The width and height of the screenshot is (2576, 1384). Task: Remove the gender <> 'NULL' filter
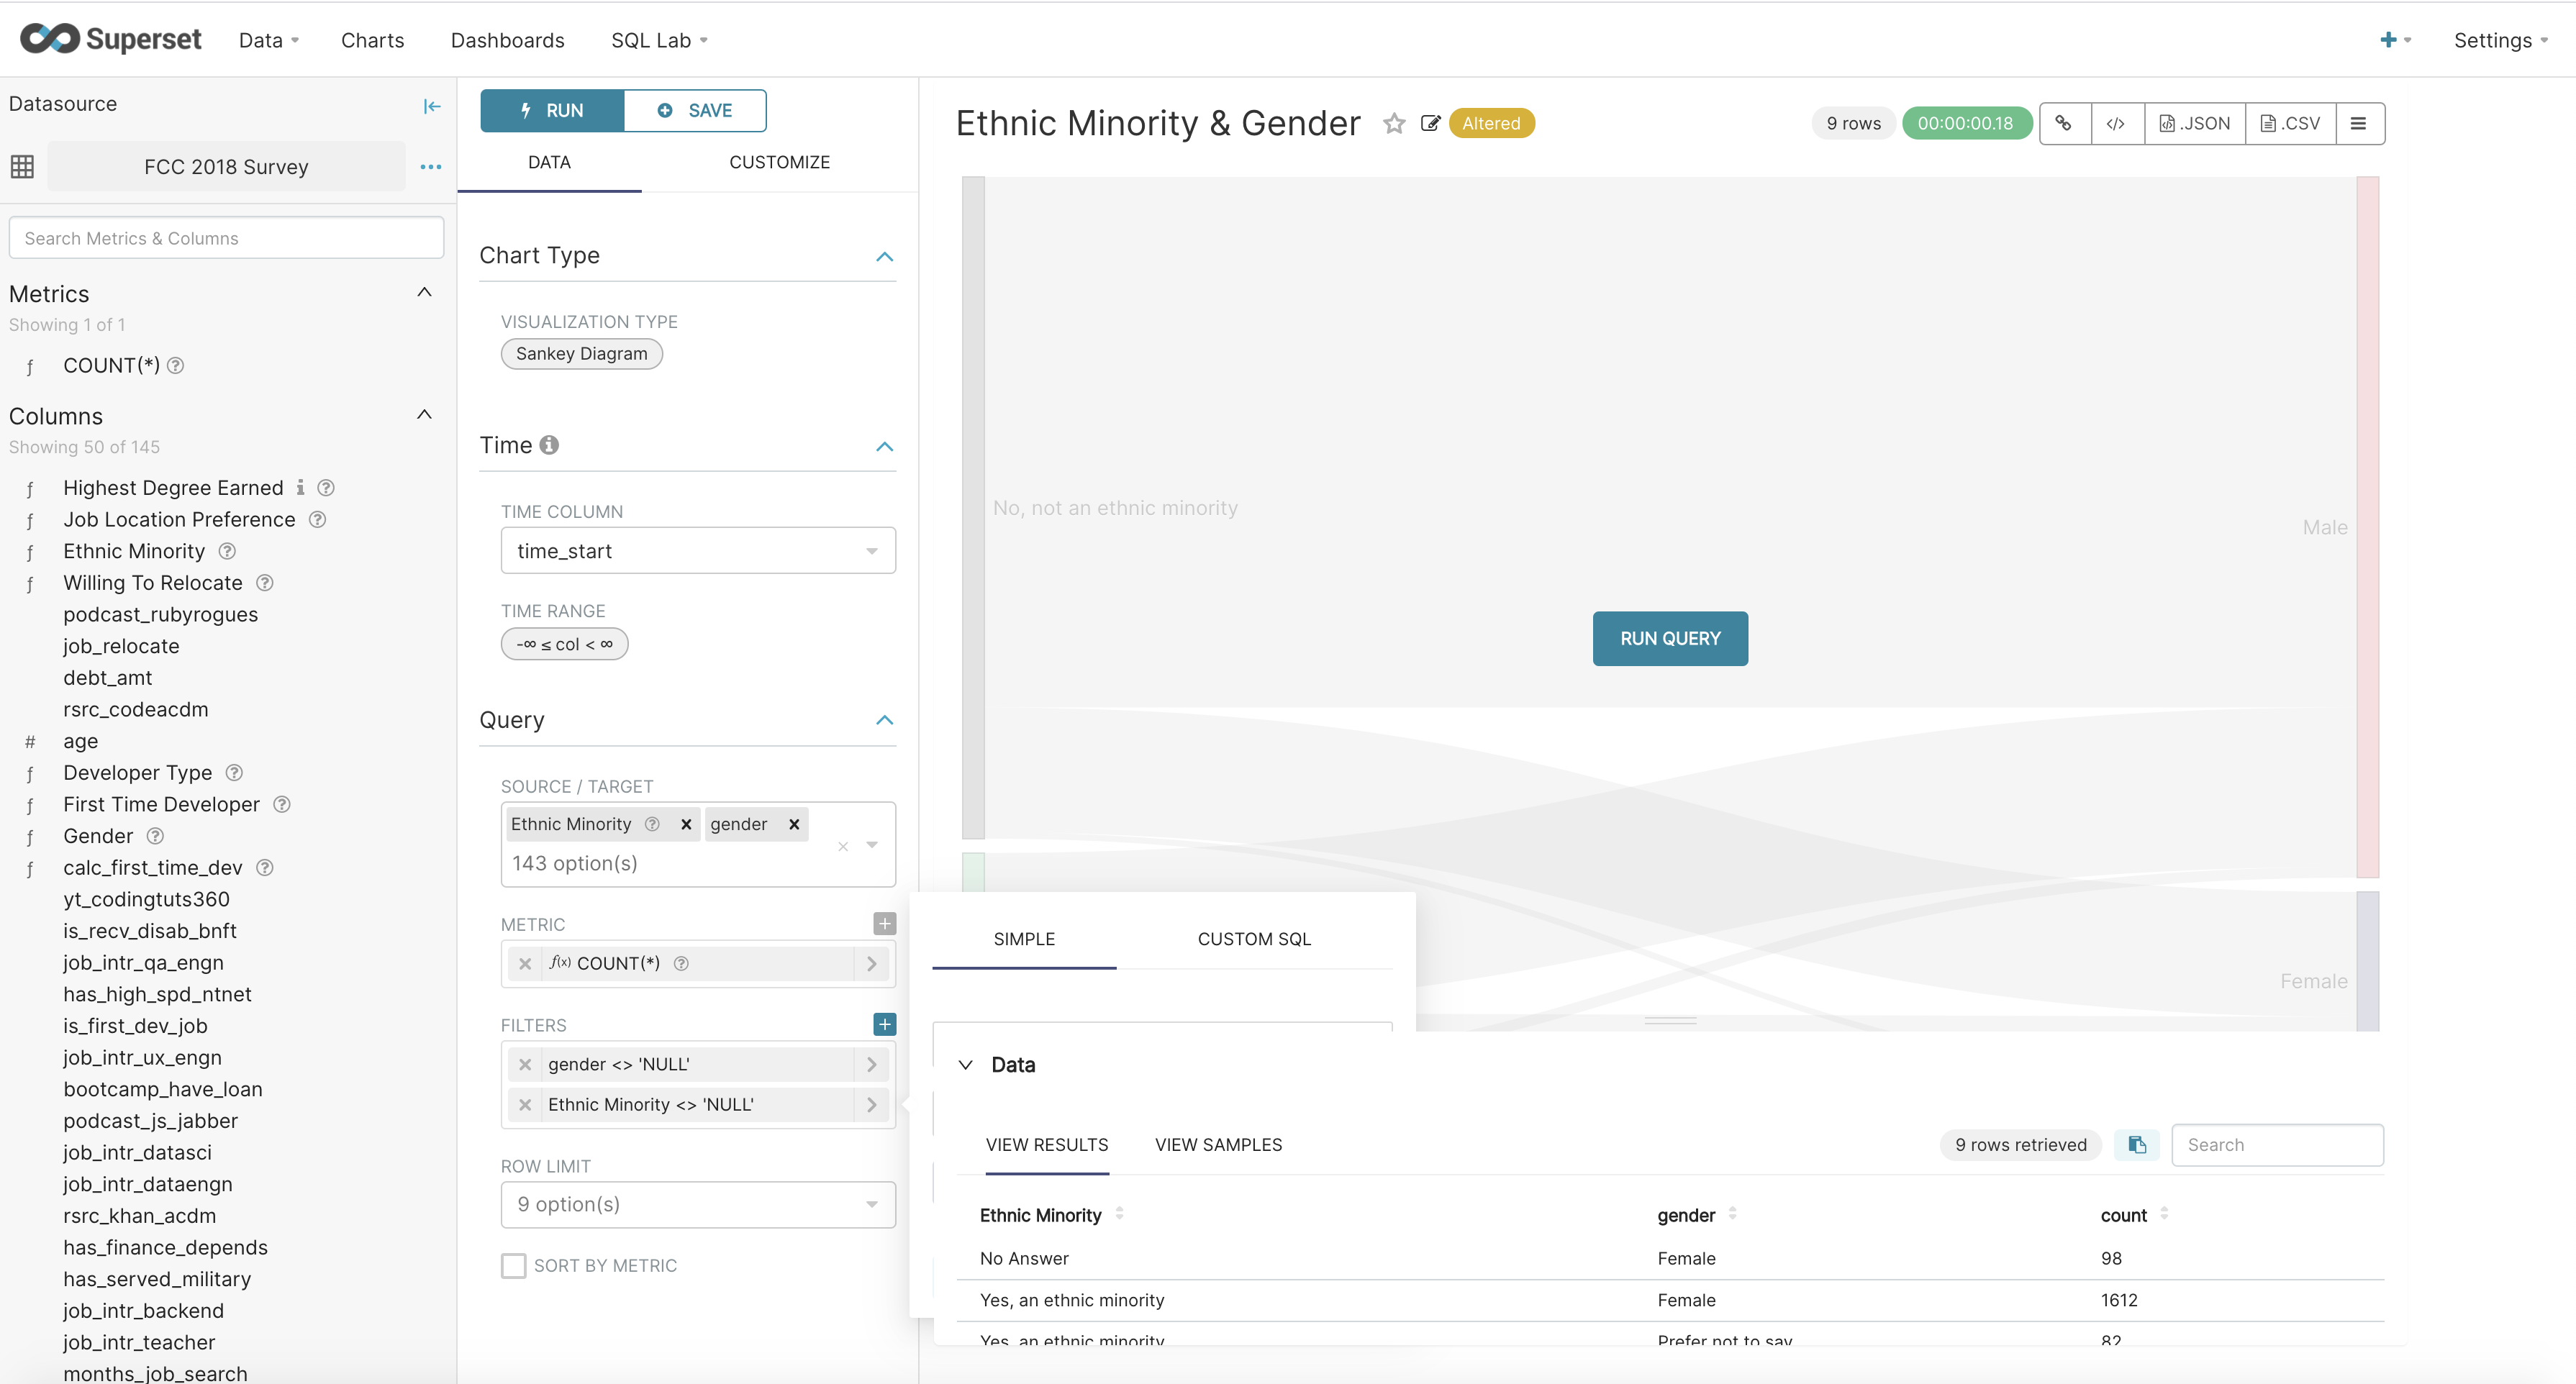(525, 1064)
